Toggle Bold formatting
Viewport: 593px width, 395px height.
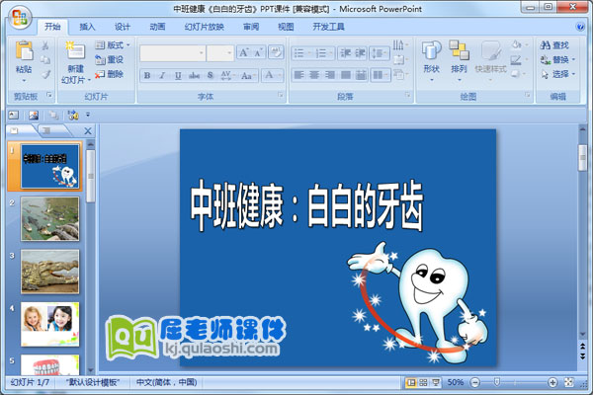[147, 76]
